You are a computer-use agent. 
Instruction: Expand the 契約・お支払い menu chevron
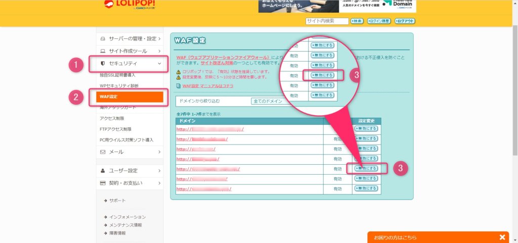click(159, 183)
